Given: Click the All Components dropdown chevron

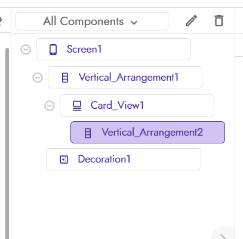Looking at the screenshot, I should pos(134,22).
